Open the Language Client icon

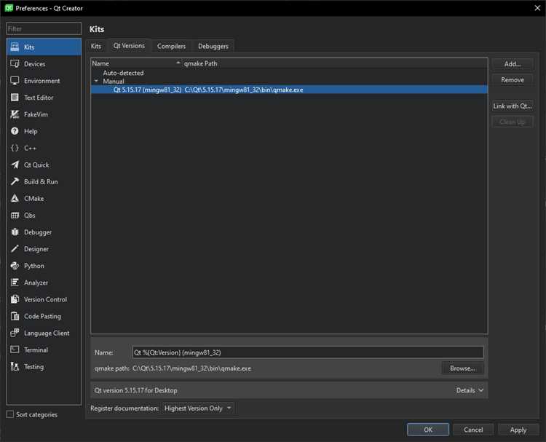coord(15,333)
